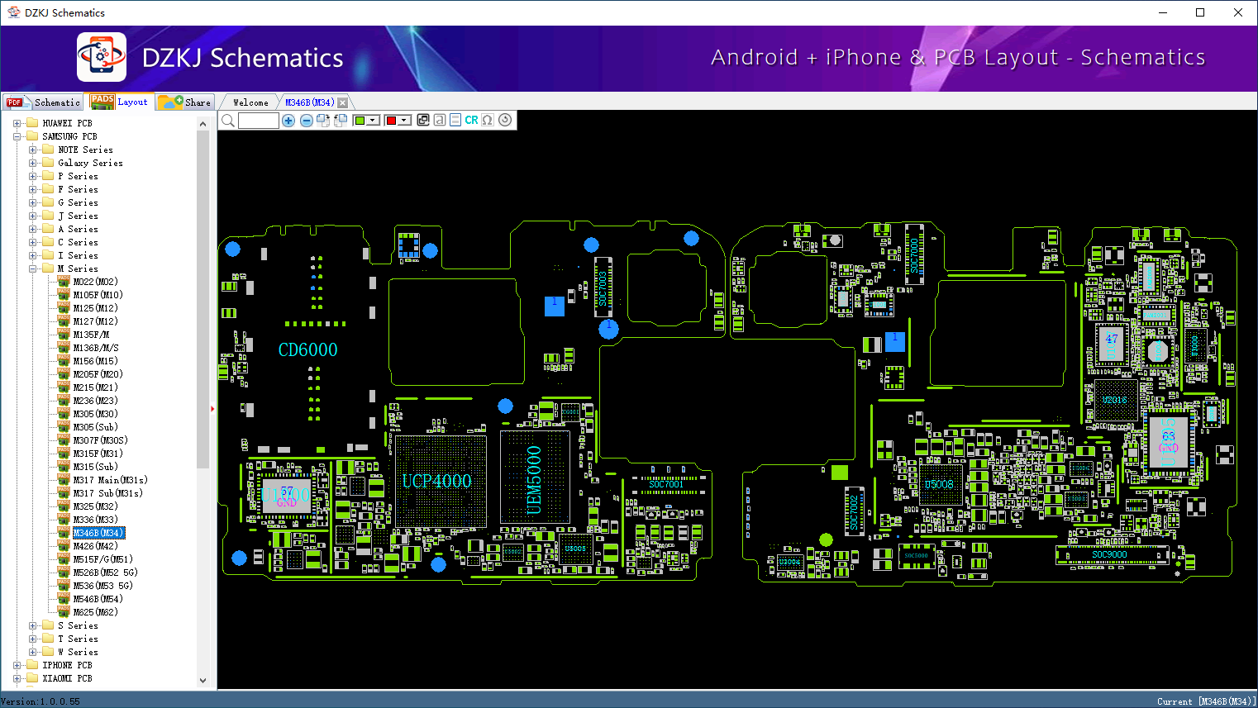The width and height of the screenshot is (1258, 708).
Task: Click the red color swatch
Action: pos(392,121)
